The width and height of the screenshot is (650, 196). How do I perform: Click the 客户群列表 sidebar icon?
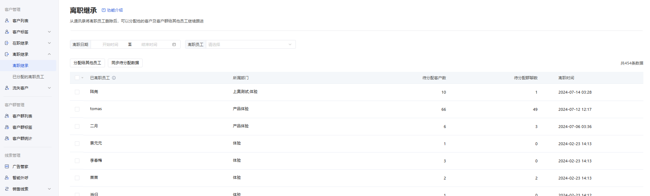pos(7,116)
